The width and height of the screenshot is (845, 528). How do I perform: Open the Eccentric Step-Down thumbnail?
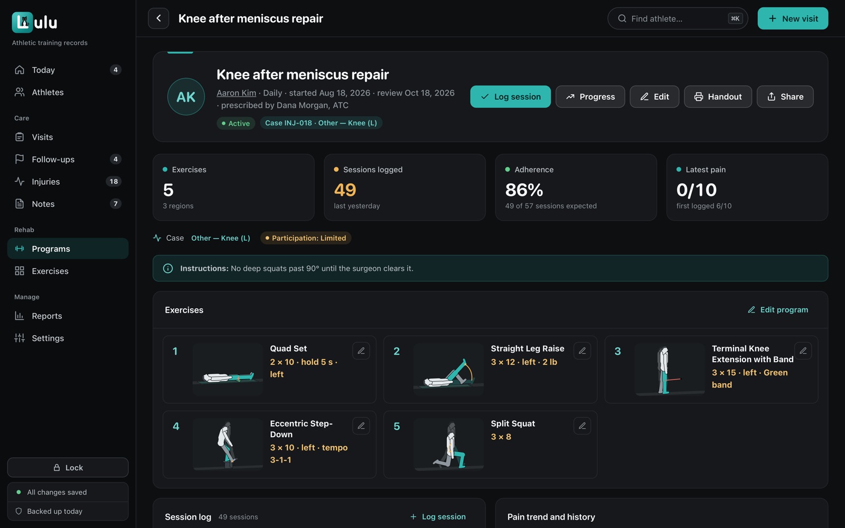(228, 445)
